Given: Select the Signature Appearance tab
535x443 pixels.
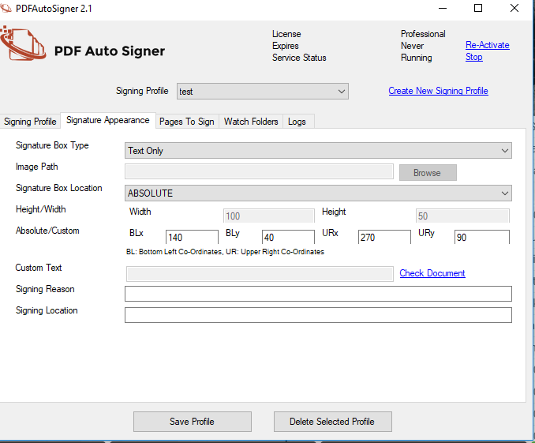Looking at the screenshot, I should point(108,120).
